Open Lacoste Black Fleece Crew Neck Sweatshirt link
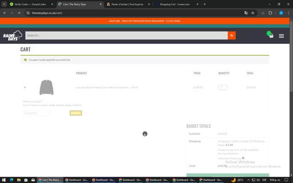 107,87
